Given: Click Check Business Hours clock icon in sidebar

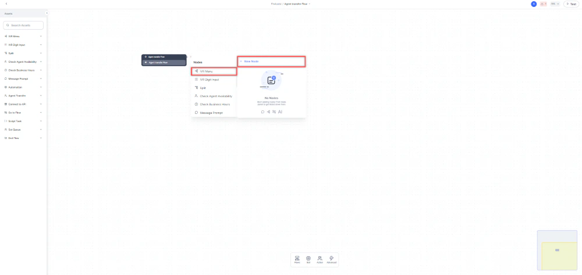Looking at the screenshot, I should point(6,70).
